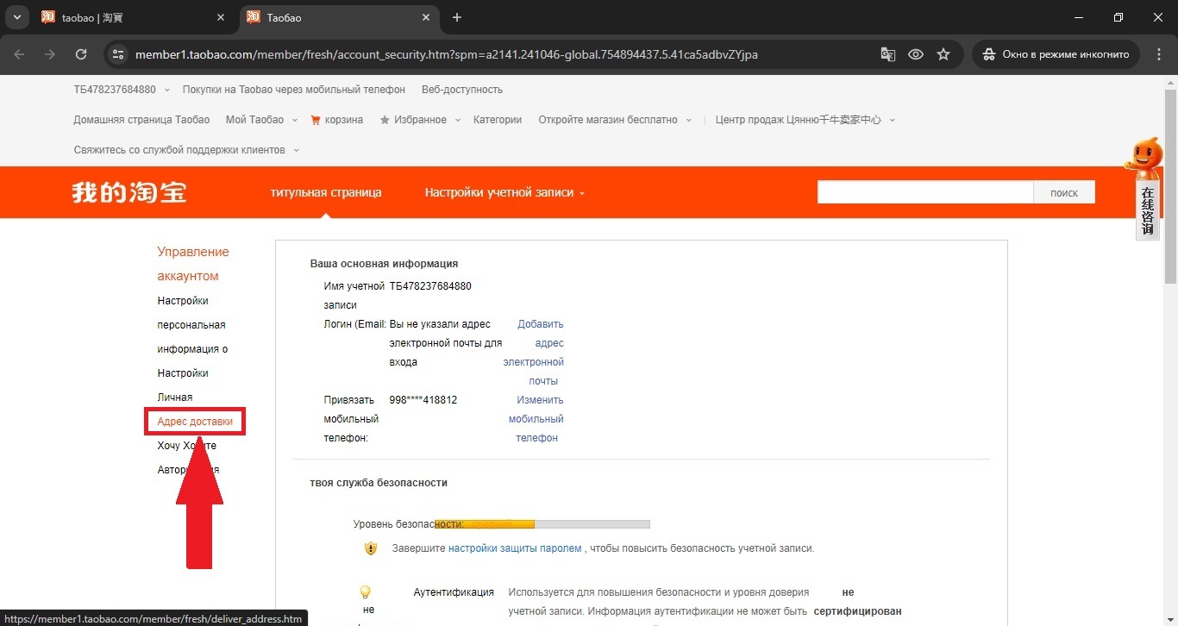Open 'Покупки на Taobao через мобильный телефон'
Viewport: 1178px width, 626px height.
coord(294,90)
